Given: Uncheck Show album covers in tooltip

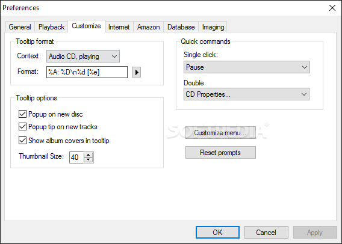Looking at the screenshot, I should point(22,141).
